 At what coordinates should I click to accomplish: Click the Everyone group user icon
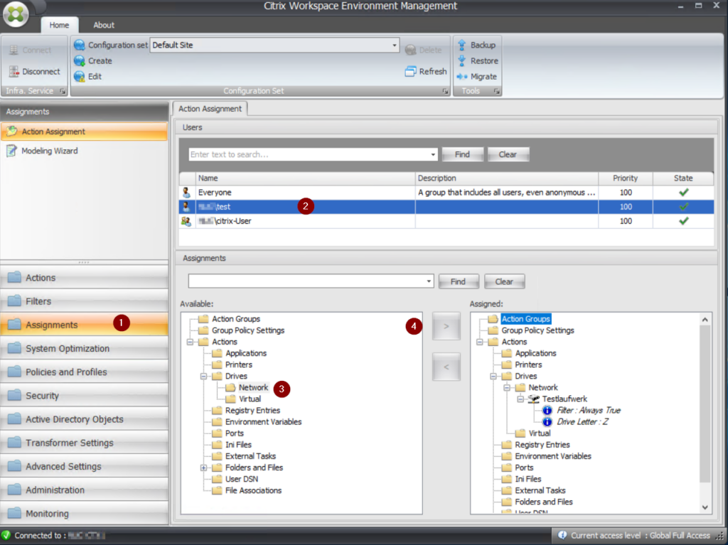pos(186,192)
